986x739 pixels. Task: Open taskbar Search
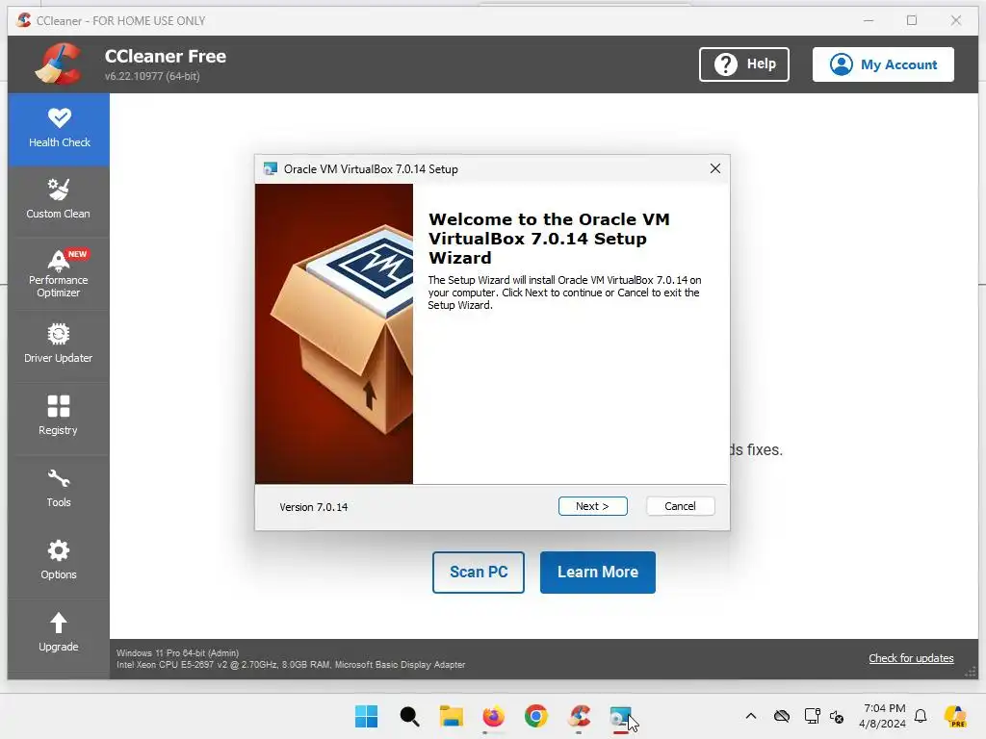pyautogui.click(x=408, y=716)
